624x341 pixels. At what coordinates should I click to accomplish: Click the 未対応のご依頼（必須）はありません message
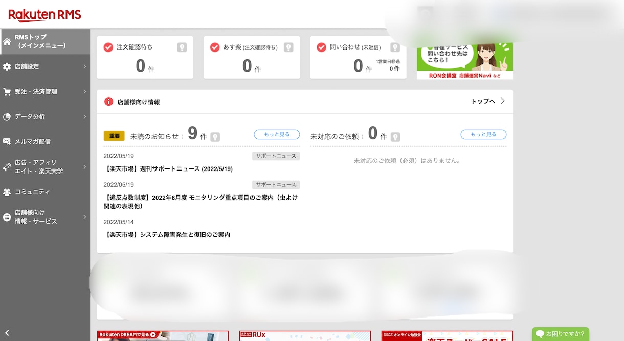point(408,161)
